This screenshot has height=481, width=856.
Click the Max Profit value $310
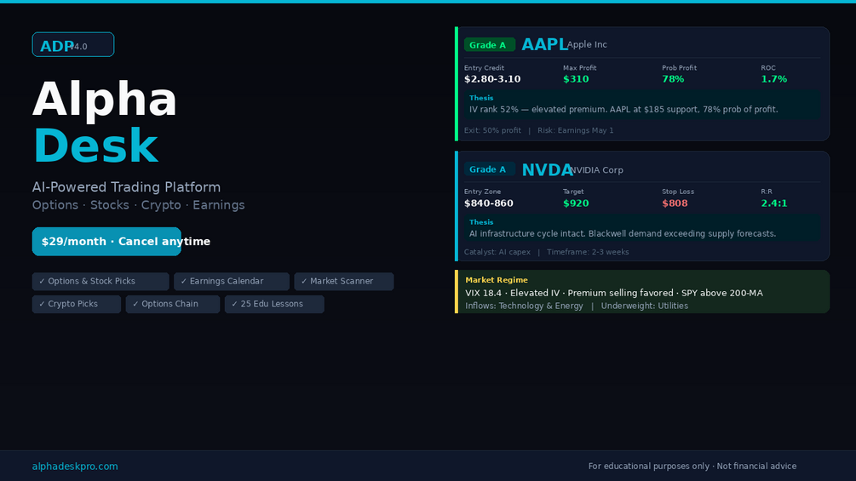click(x=576, y=79)
